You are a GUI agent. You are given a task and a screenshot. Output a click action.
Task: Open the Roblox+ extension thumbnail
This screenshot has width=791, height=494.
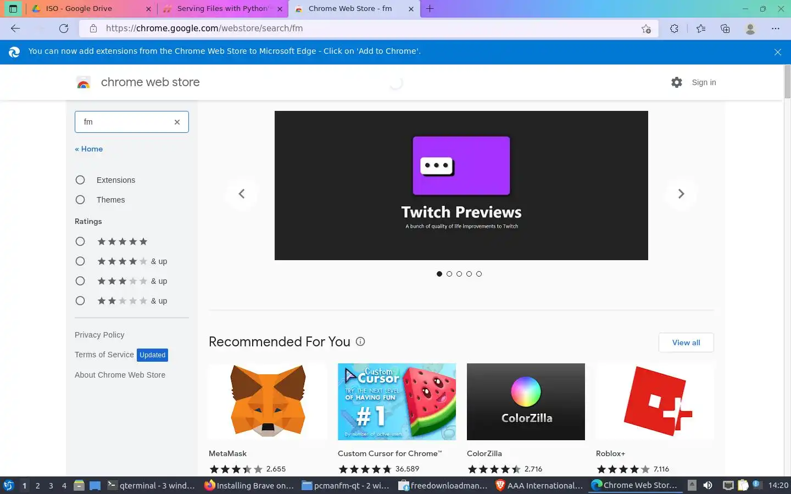click(655, 402)
